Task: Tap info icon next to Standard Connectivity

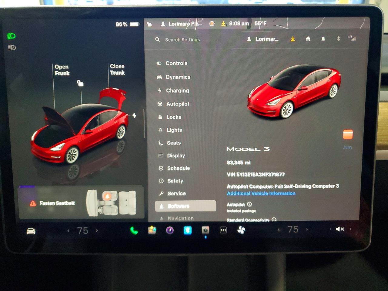Action: tap(274, 220)
